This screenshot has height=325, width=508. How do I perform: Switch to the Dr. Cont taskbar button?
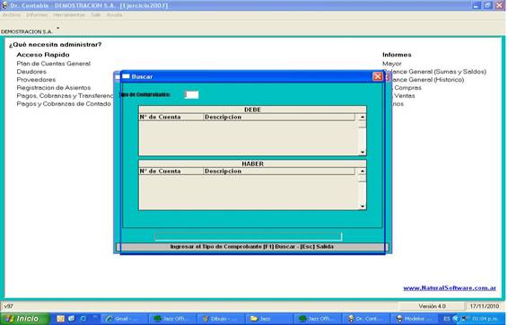point(367,319)
